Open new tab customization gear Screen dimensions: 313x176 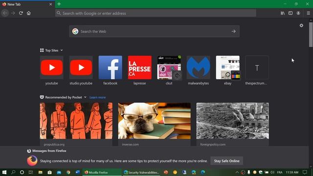click(x=301, y=25)
